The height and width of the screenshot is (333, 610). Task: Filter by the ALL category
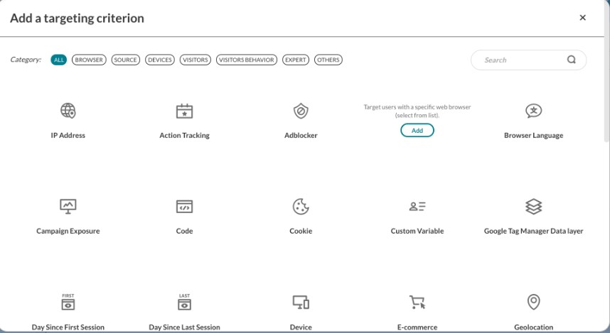click(x=59, y=60)
